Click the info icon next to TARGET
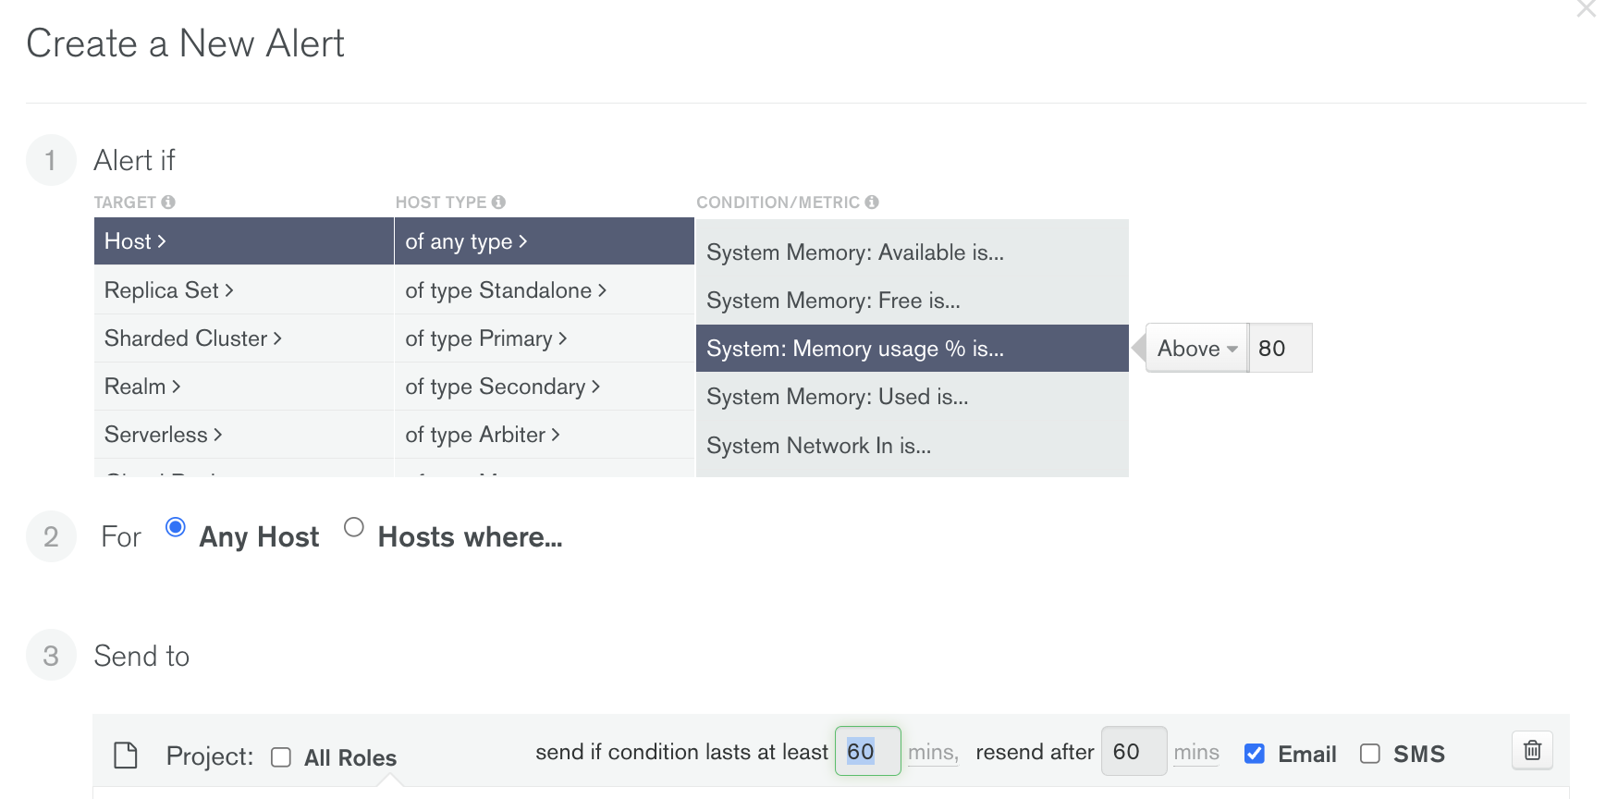Screen dimensions: 1618x799 [168, 202]
